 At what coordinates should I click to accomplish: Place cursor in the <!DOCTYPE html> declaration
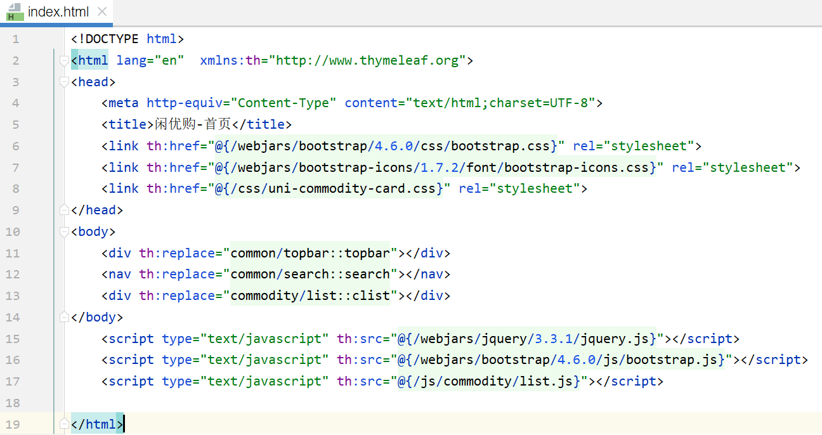[127, 39]
